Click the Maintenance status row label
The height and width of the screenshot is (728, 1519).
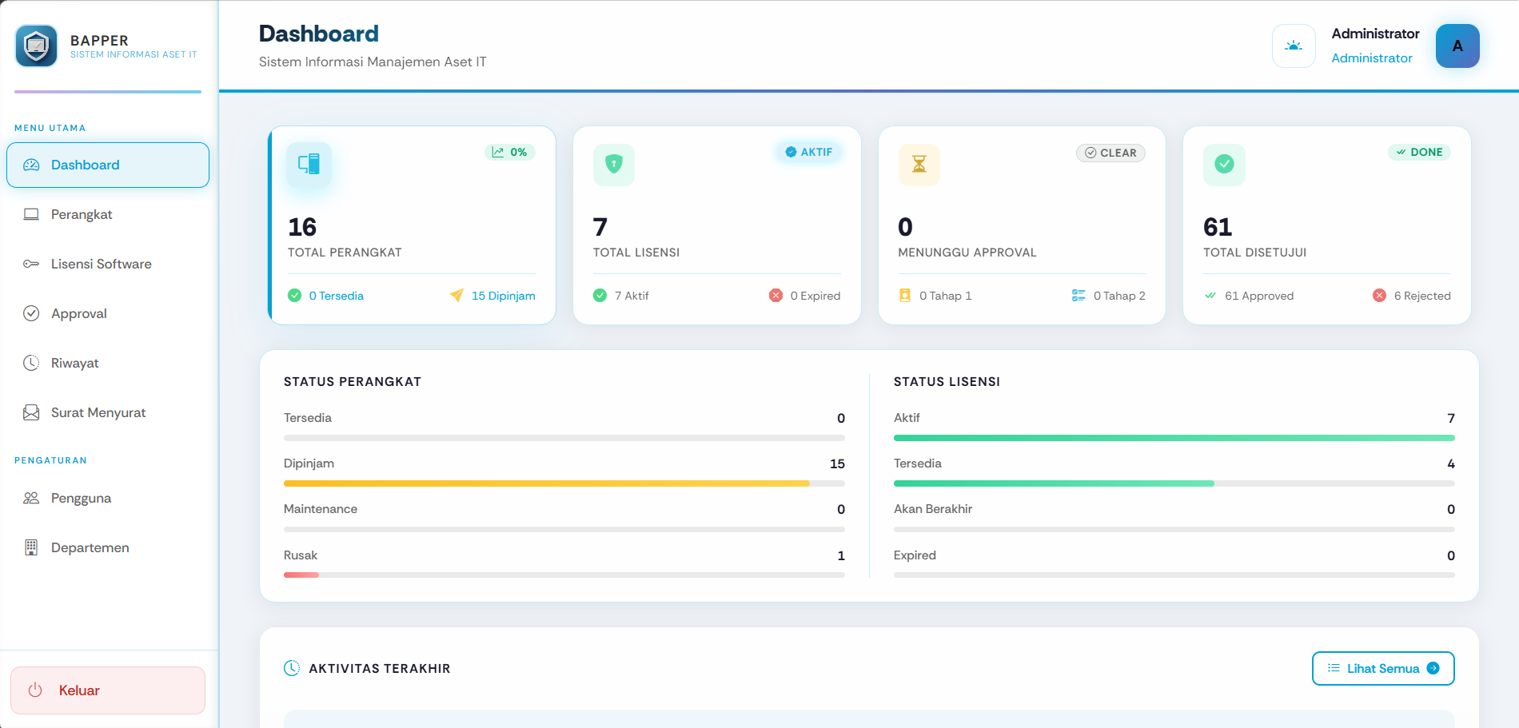[x=321, y=509]
